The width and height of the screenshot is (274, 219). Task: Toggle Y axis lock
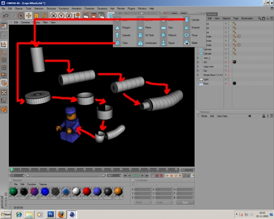point(61,16)
